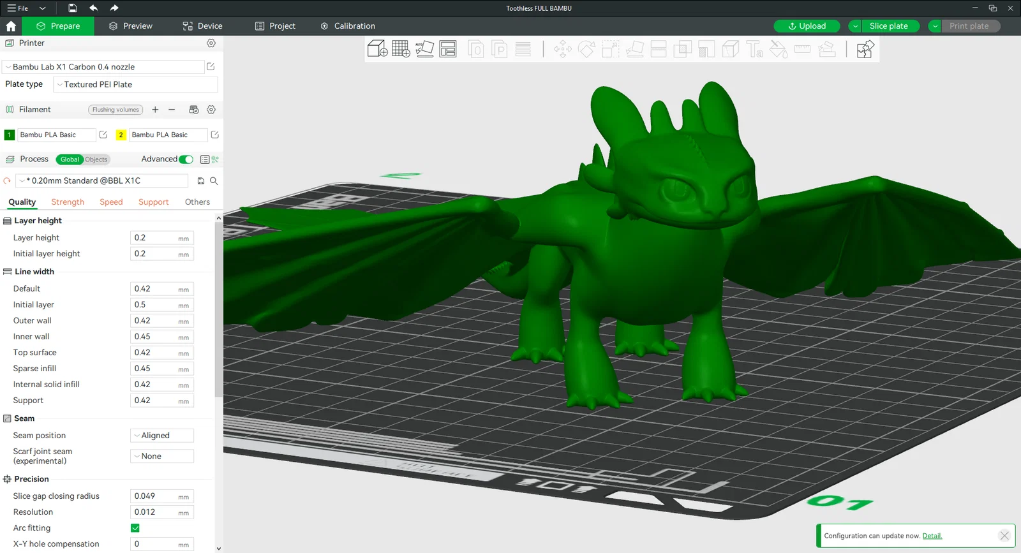Click the Add plate grid icon

click(401, 48)
